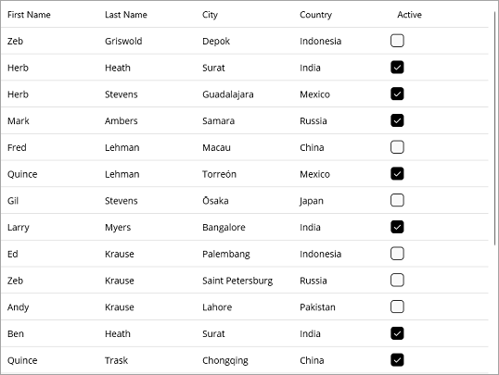
Task: Uncheck Active for Larry Myers
Action: pos(397,227)
